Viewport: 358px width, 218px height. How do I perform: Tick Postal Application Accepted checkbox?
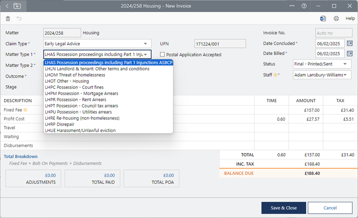click(163, 55)
